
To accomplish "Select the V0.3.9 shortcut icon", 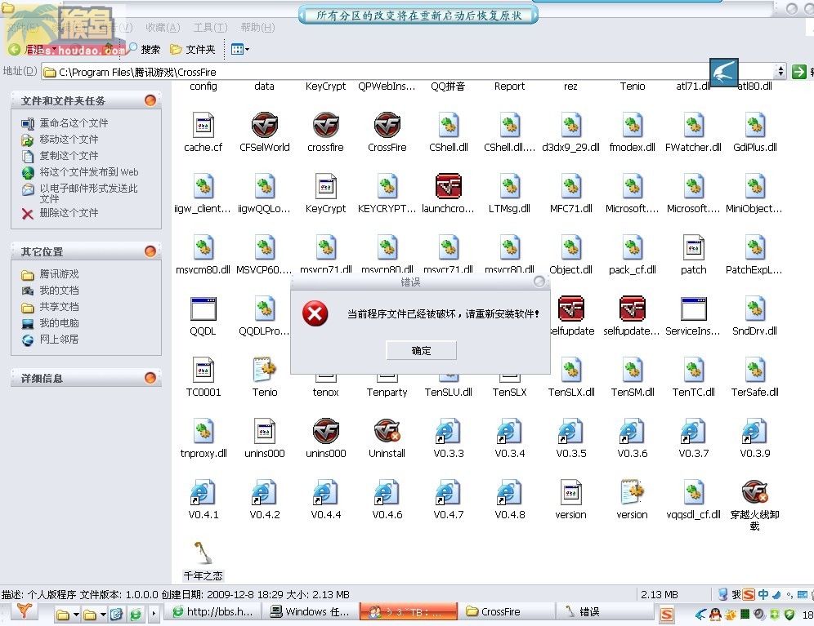I will [755, 431].
